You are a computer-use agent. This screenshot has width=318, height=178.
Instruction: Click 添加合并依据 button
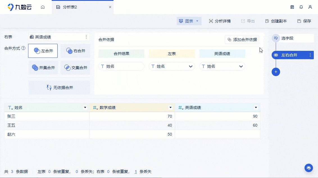[x=242, y=40]
